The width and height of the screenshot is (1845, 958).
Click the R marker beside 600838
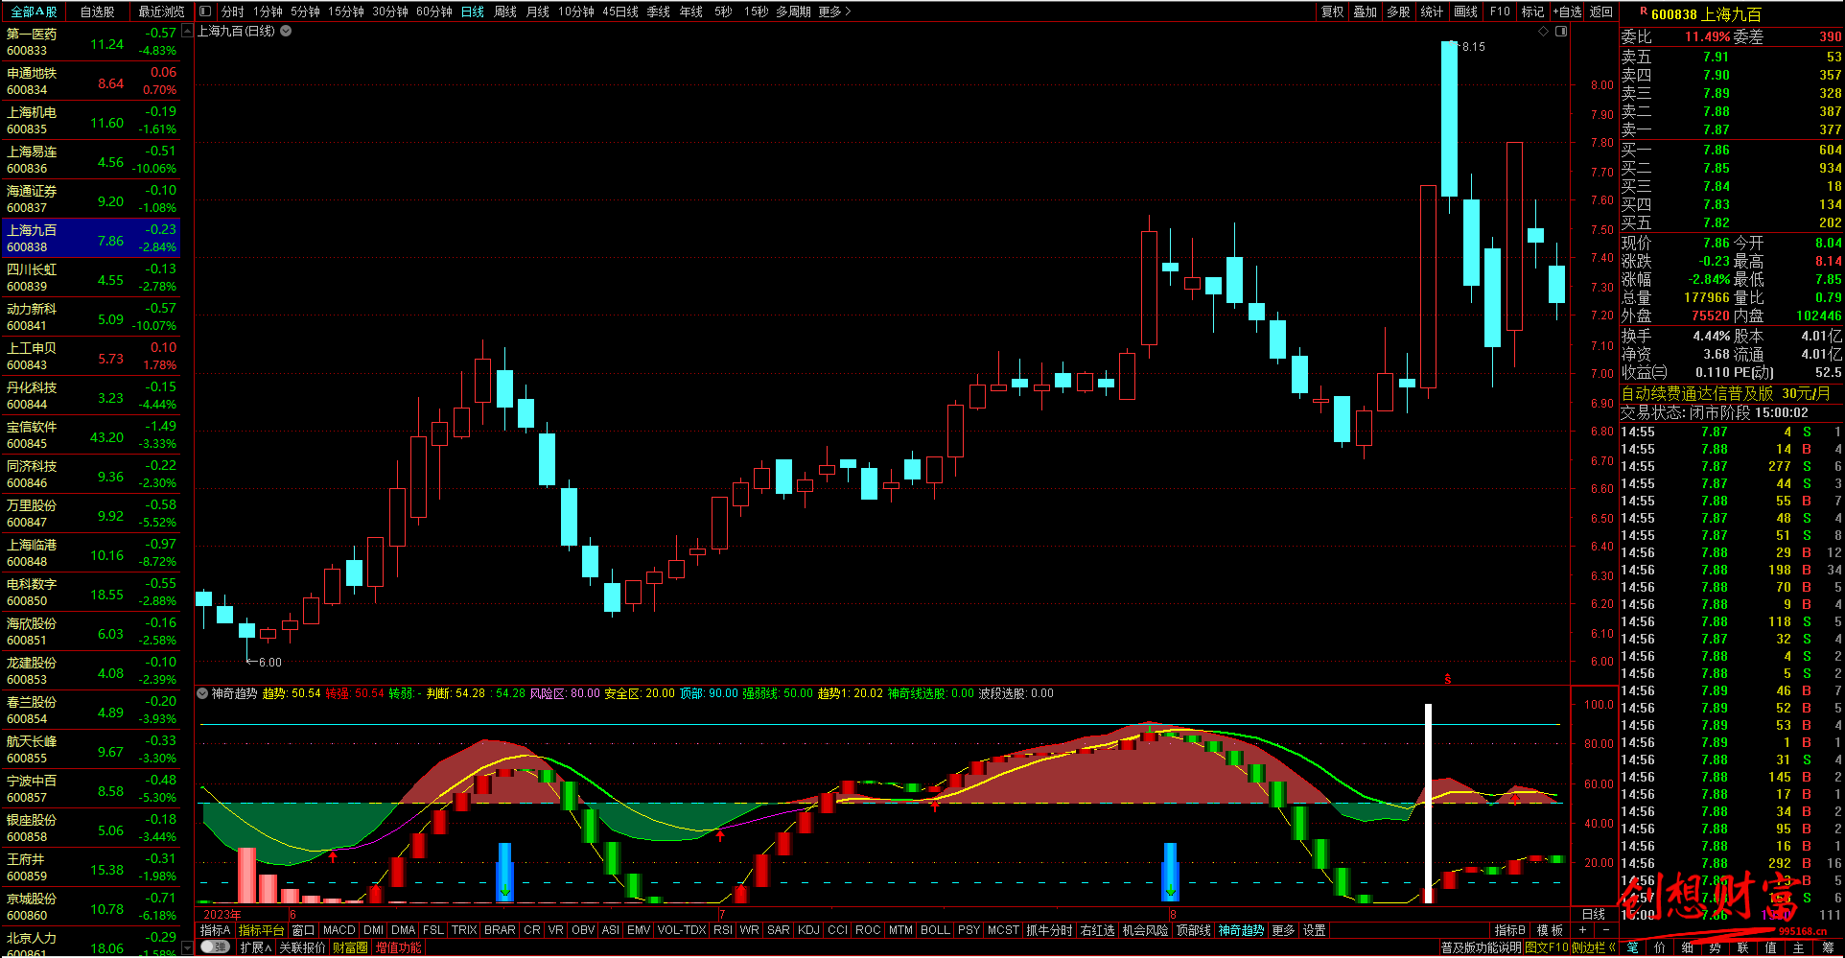click(1644, 12)
